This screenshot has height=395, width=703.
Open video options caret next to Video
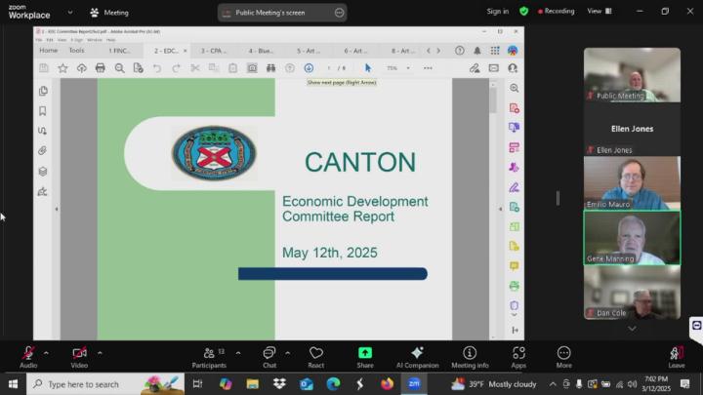pyautogui.click(x=100, y=353)
